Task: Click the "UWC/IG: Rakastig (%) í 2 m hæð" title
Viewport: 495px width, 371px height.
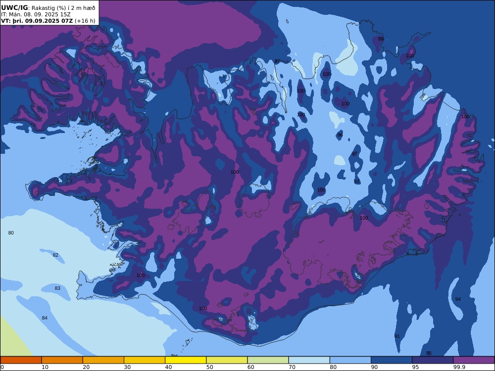Action: [x=48, y=8]
